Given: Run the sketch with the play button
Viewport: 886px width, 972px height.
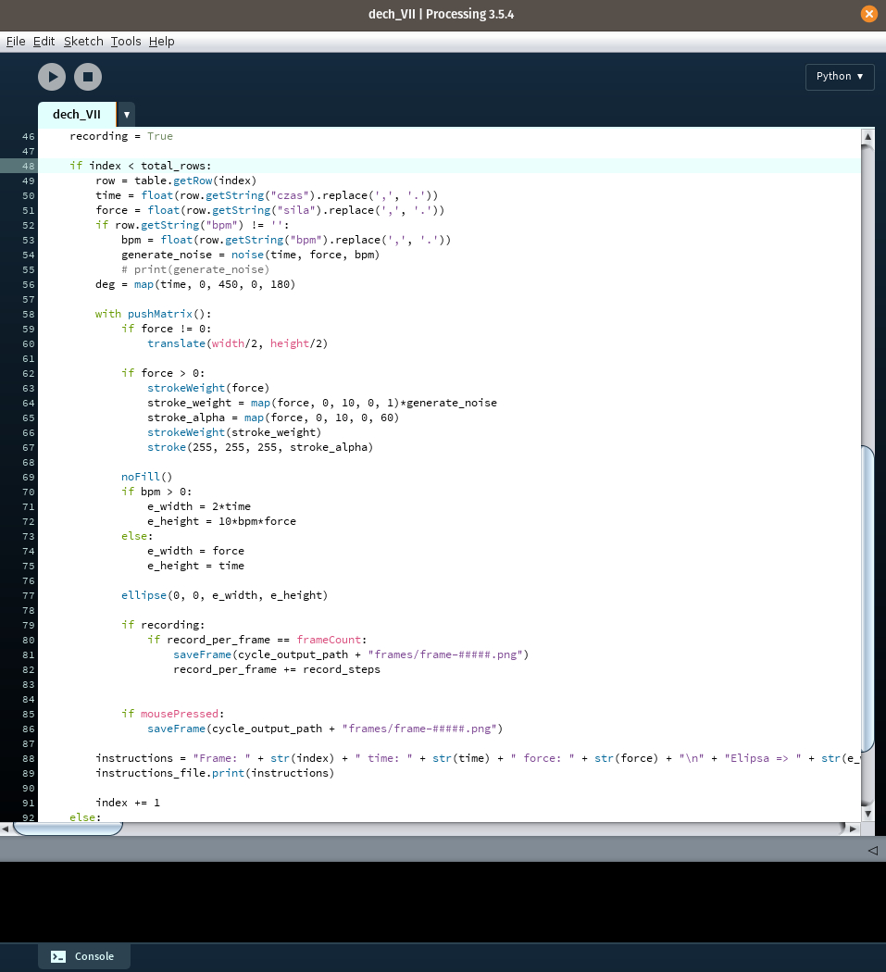Looking at the screenshot, I should (x=52, y=77).
